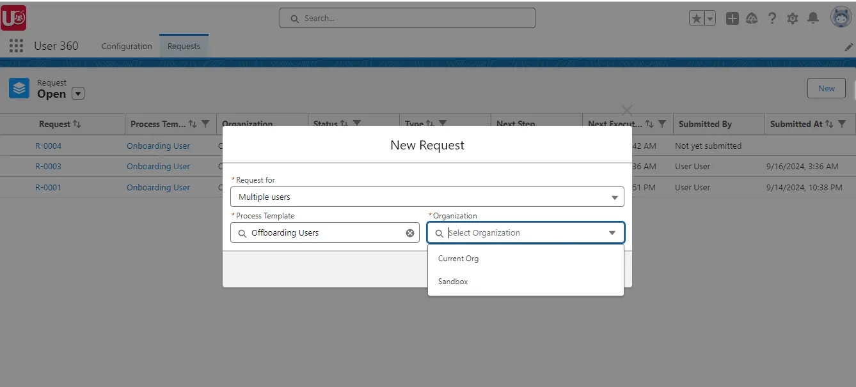Open the App Launcher waffle icon

(x=15, y=45)
